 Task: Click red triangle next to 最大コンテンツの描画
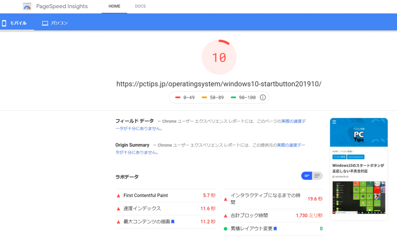coord(118,222)
